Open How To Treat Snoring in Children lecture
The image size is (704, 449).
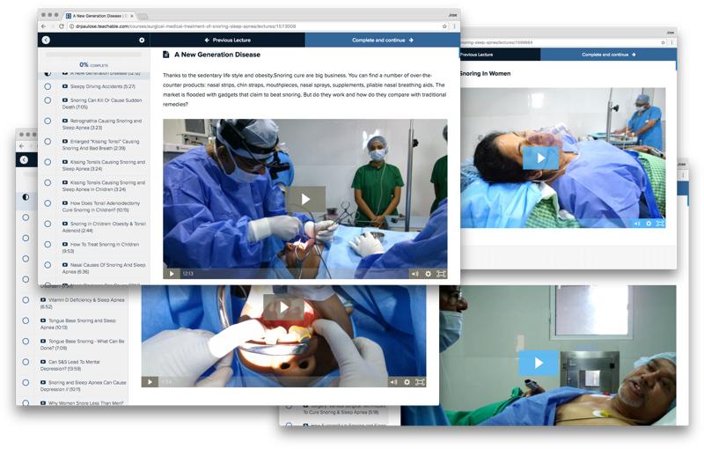coord(100,248)
